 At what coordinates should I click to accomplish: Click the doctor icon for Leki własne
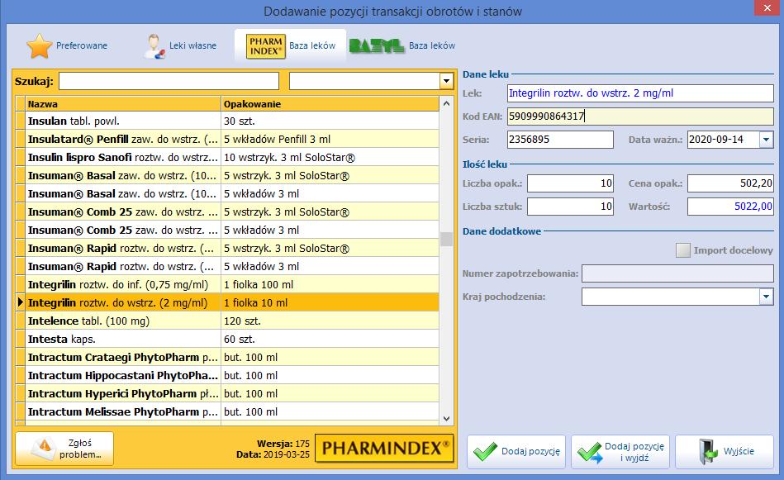[154, 46]
